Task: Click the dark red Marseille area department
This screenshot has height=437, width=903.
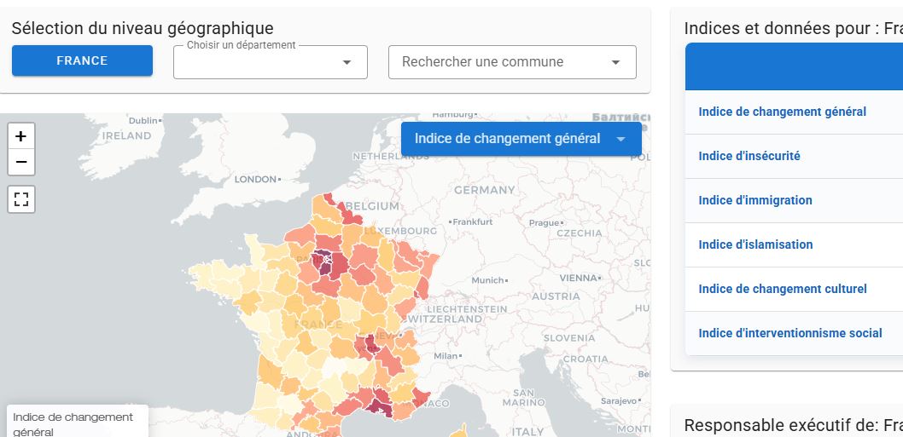Action: click(x=381, y=405)
